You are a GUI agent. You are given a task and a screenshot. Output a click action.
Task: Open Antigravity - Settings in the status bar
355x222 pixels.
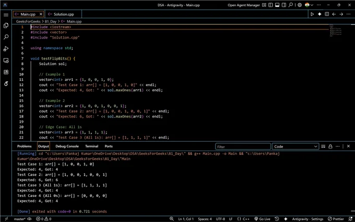307,219
